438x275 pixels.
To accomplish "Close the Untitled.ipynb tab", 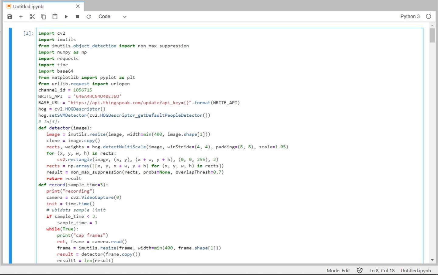I will pos(78,6).
